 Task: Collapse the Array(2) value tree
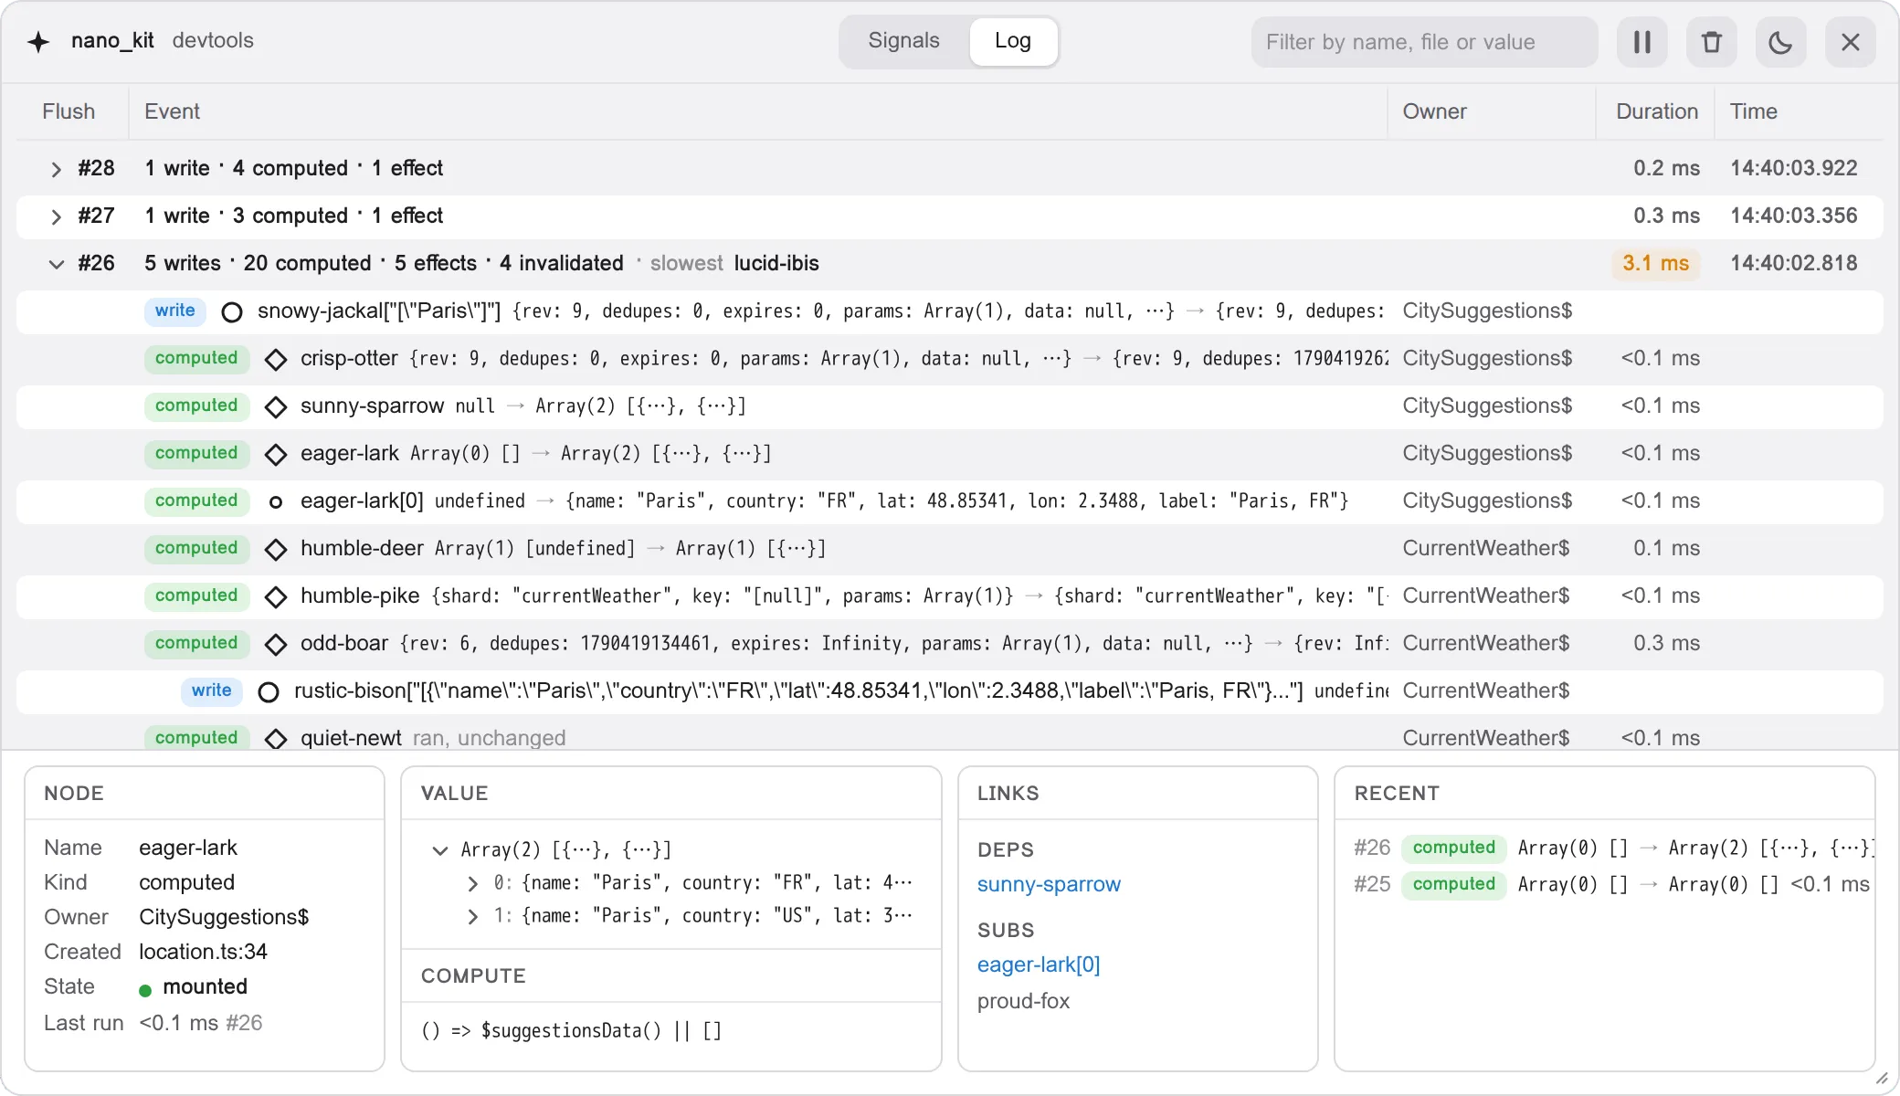pyautogui.click(x=440, y=850)
